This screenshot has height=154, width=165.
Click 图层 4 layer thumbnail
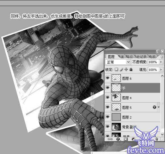point(116,97)
